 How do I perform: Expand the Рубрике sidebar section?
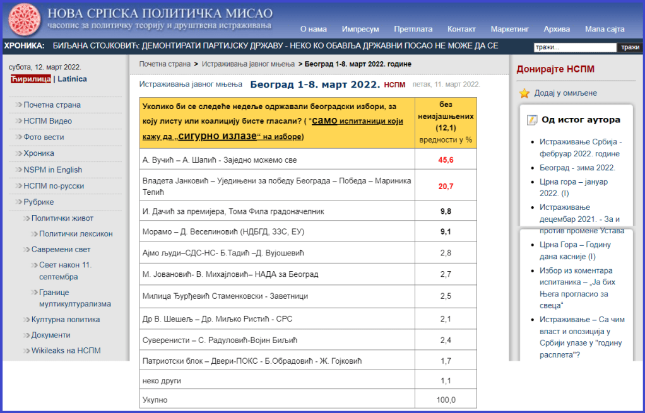click(x=38, y=202)
